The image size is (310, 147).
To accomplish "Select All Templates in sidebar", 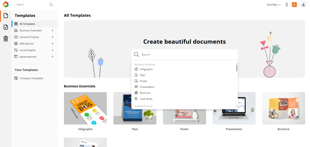I will point(35,24).
